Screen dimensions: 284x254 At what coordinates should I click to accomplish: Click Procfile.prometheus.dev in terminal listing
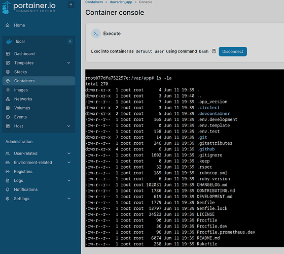pyautogui.click(x=226, y=232)
